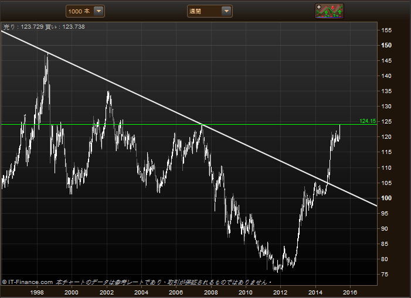Click the 130 price axis label
This screenshot has width=411, height=298.
386,107
